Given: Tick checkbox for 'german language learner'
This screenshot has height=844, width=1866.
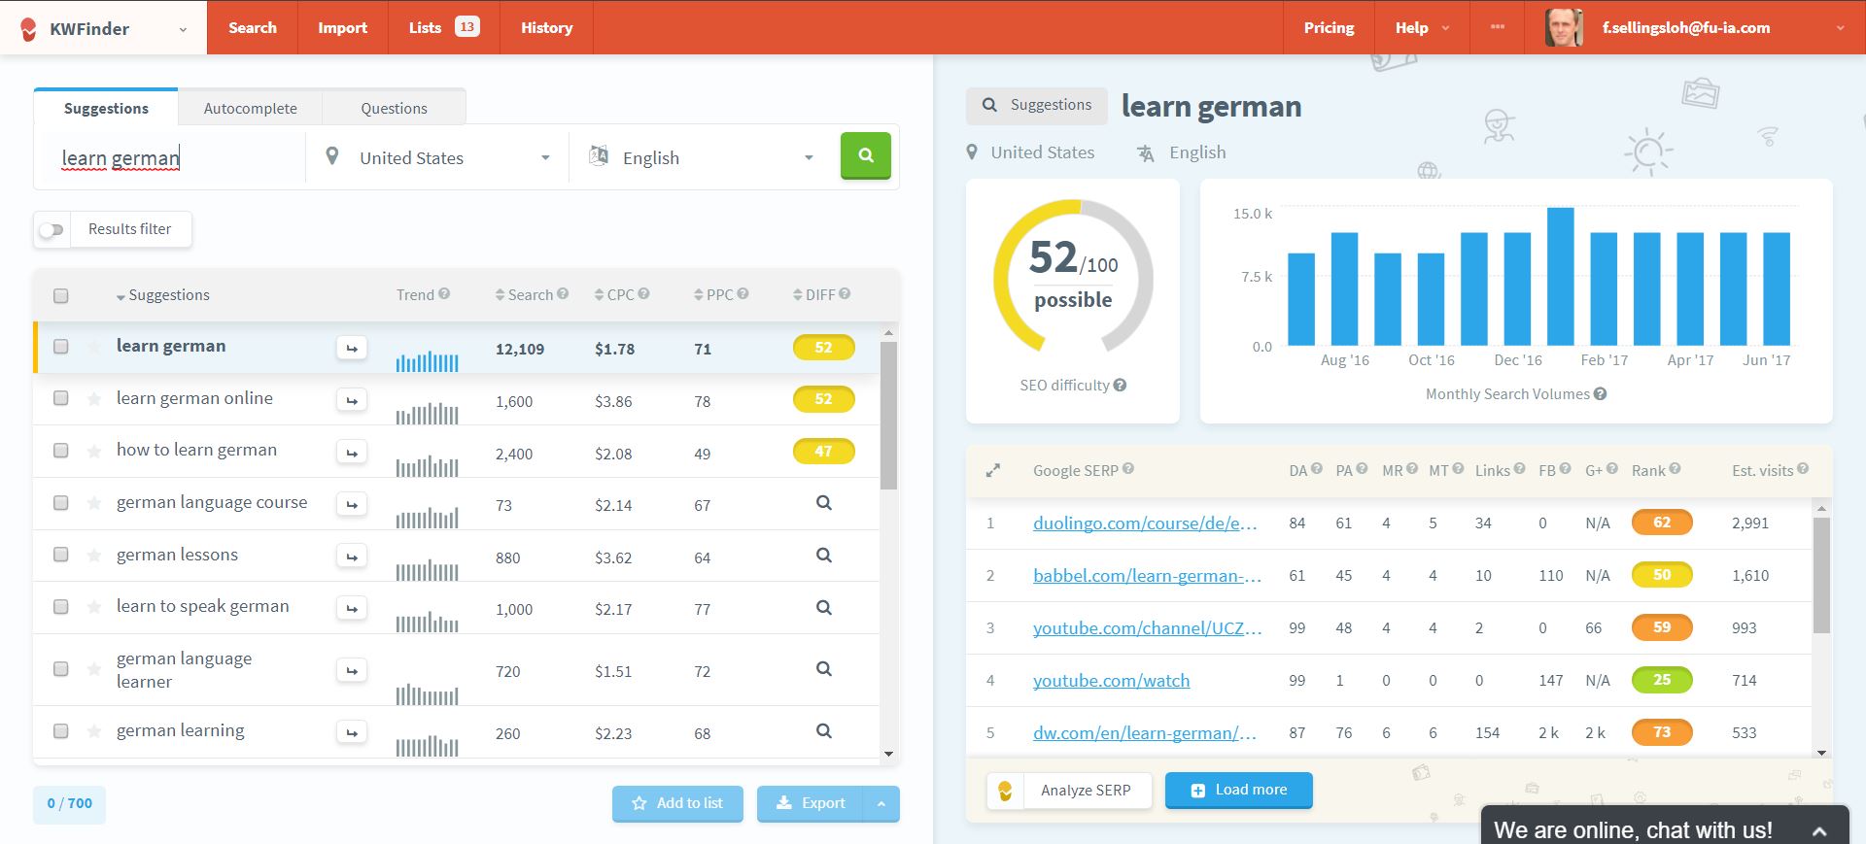Looking at the screenshot, I should [x=60, y=669].
